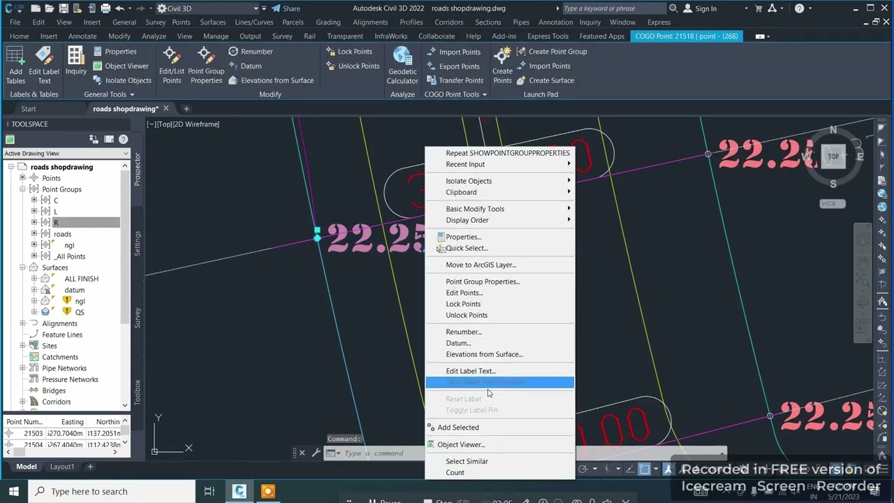The height and width of the screenshot is (503, 894).
Task: Select the ALL FINISH surface
Action: pyautogui.click(x=81, y=279)
